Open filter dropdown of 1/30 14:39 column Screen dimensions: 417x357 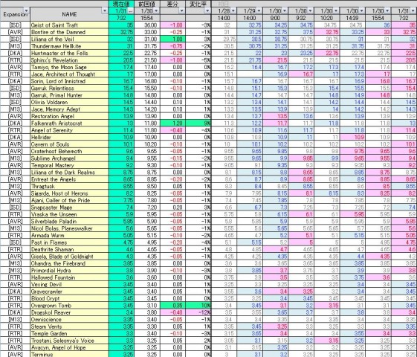(x=362, y=10)
